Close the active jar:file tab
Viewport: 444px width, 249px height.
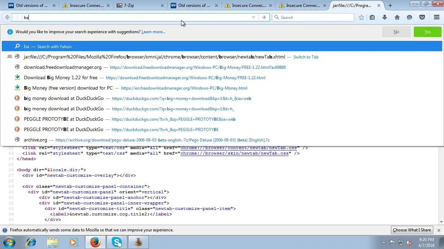(379, 6)
